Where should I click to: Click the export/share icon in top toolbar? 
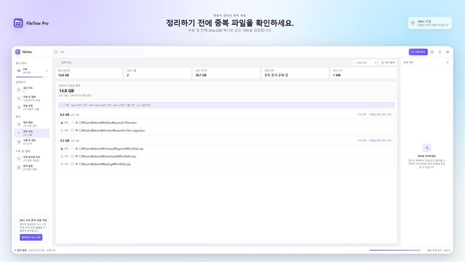click(440, 52)
